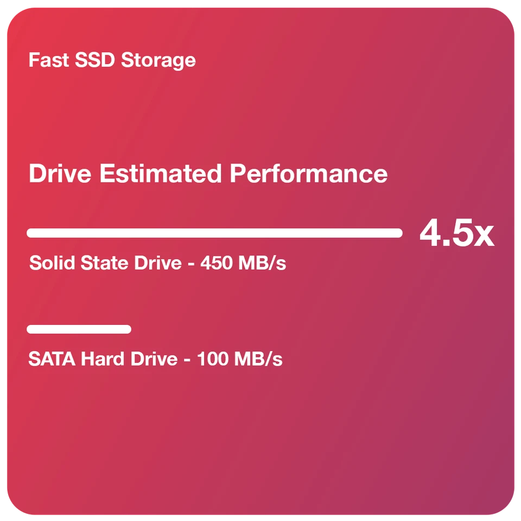Click the 100 MB/s speed value
Screen dimensions: 521x521
240,359
